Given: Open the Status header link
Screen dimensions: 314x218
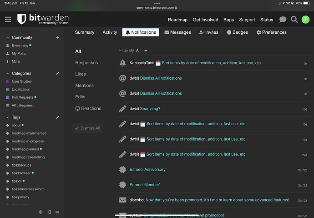Looking at the screenshot, I should [x=267, y=20].
